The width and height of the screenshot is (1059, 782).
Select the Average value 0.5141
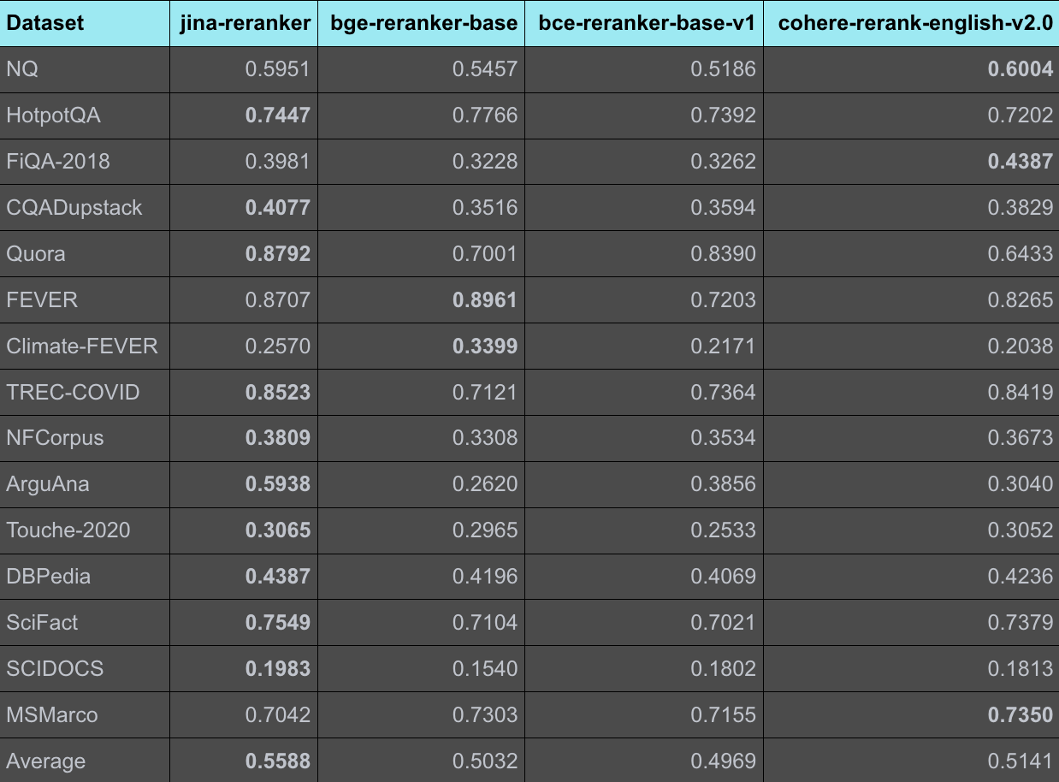pyautogui.click(x=1021, y=761)
